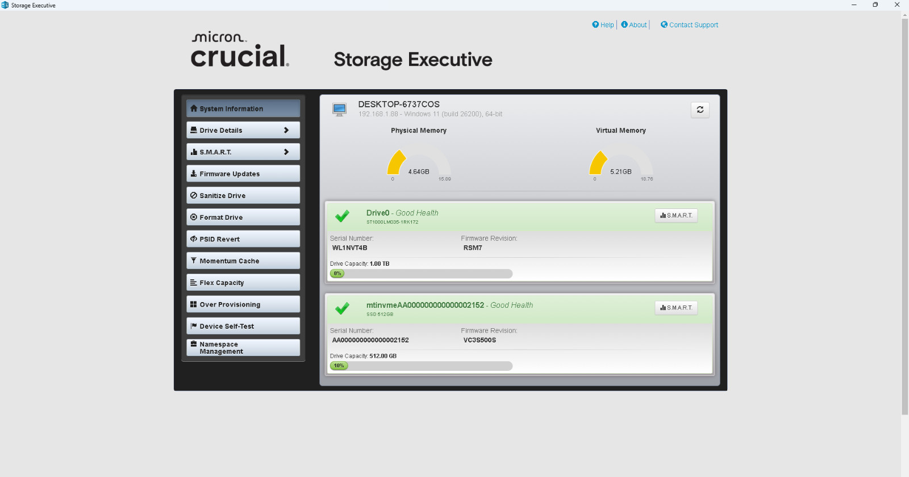Screen dimensions: 909x477
Task: Go to Firmware Updates
Action: click(243, 174)
